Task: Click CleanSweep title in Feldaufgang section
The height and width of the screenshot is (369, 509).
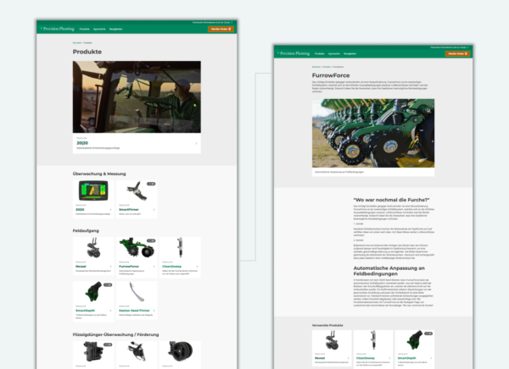Action: [171, 267]
